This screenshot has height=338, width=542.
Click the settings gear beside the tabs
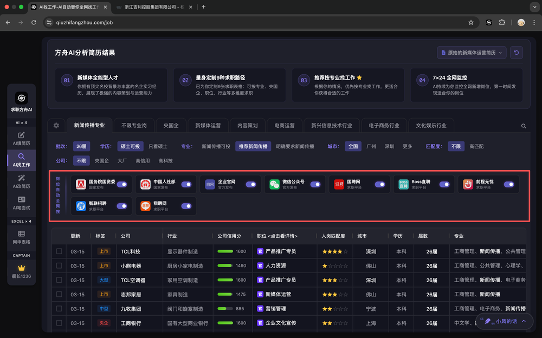(x=56, y=126)
